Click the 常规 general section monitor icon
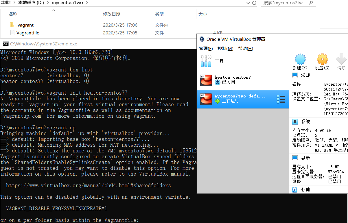Image resolution: width=348 pixels, height=223 pixels. click(295, 75)
